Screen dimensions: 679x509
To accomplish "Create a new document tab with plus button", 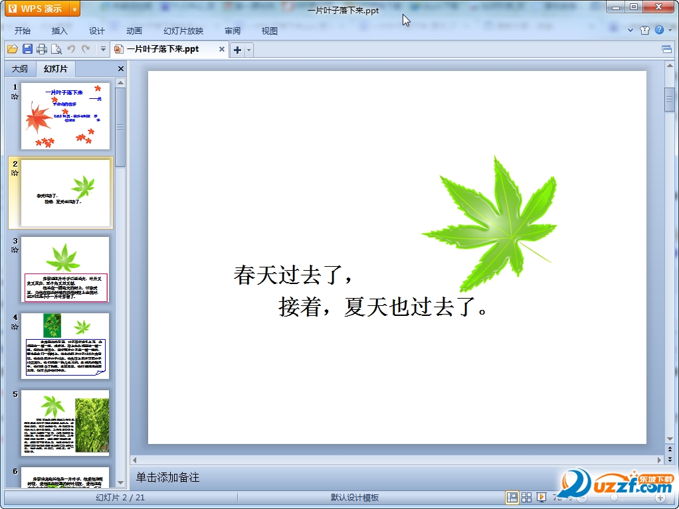I will pyautogui.click(x=237, y=50).
